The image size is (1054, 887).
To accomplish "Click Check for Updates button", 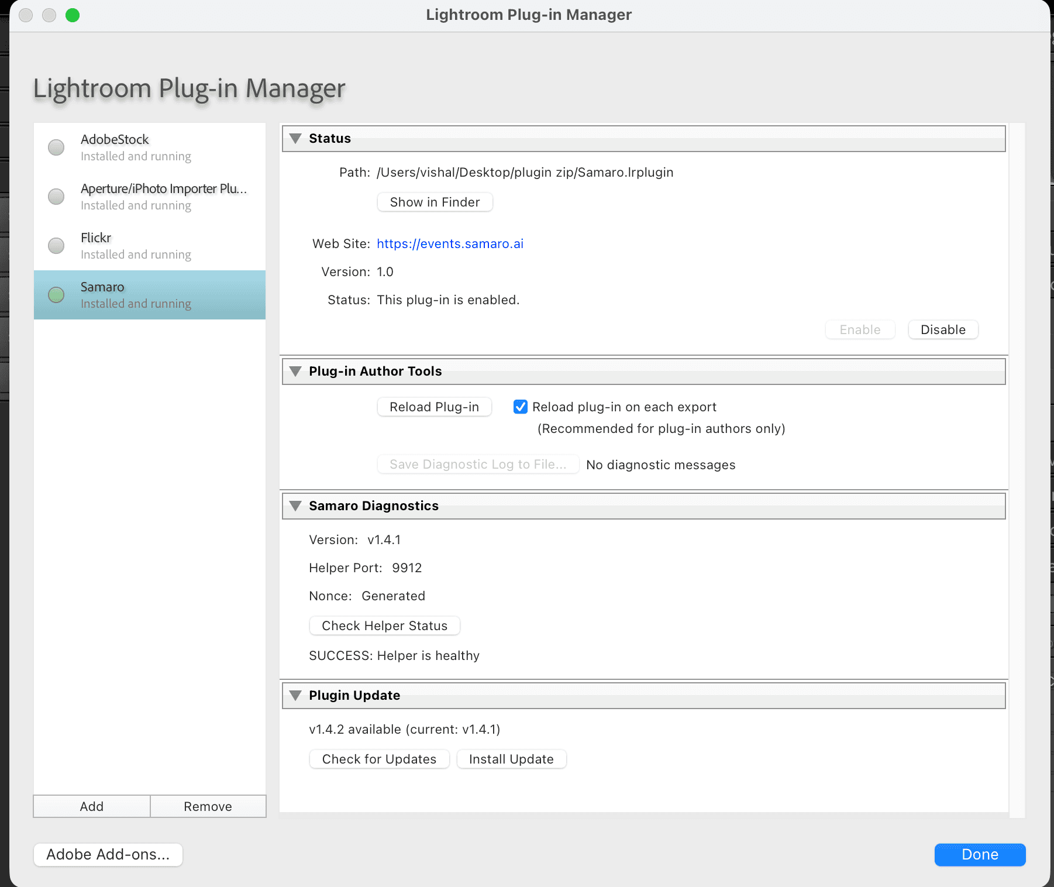I will tap(379, 759).
